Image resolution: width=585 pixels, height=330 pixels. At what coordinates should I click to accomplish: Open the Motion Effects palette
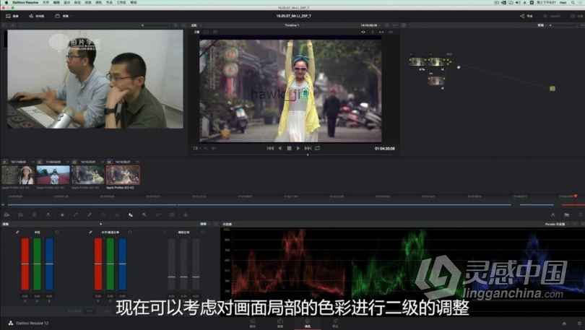coord(62,214)
